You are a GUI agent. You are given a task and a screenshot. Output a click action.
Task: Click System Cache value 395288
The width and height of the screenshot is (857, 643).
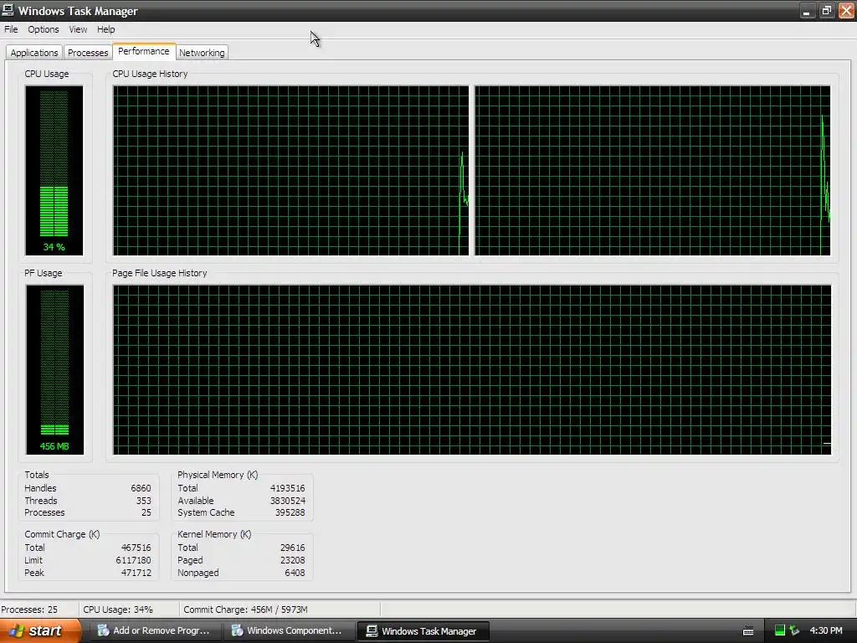[x=290, y=513]
